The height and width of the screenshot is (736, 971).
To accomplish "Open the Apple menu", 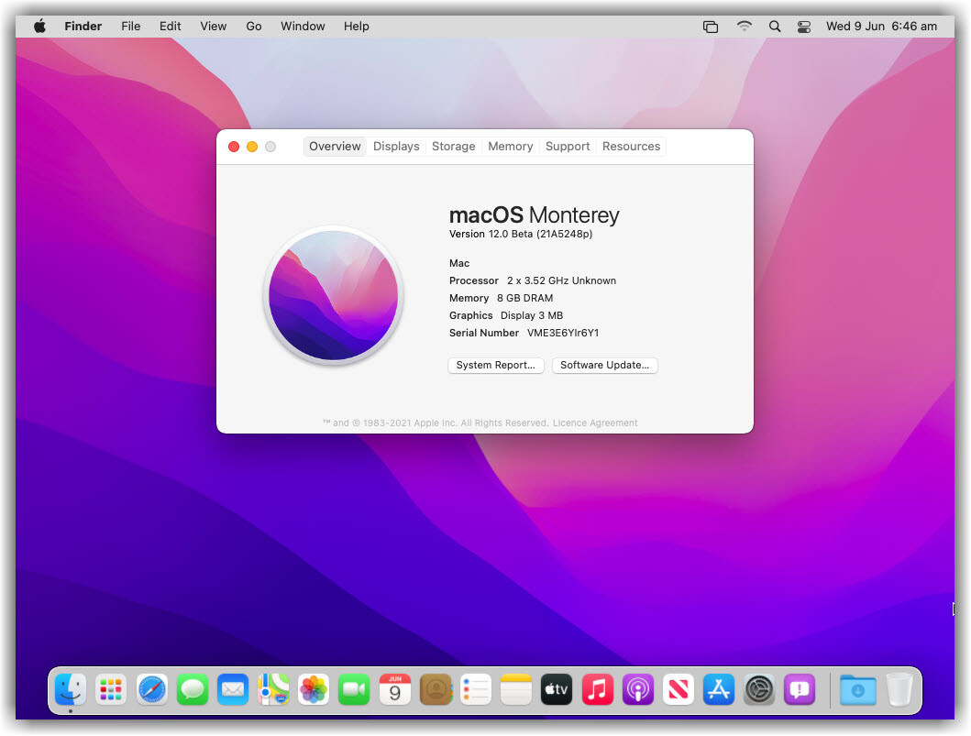I will pyautogui.click(x=39, y=26).
